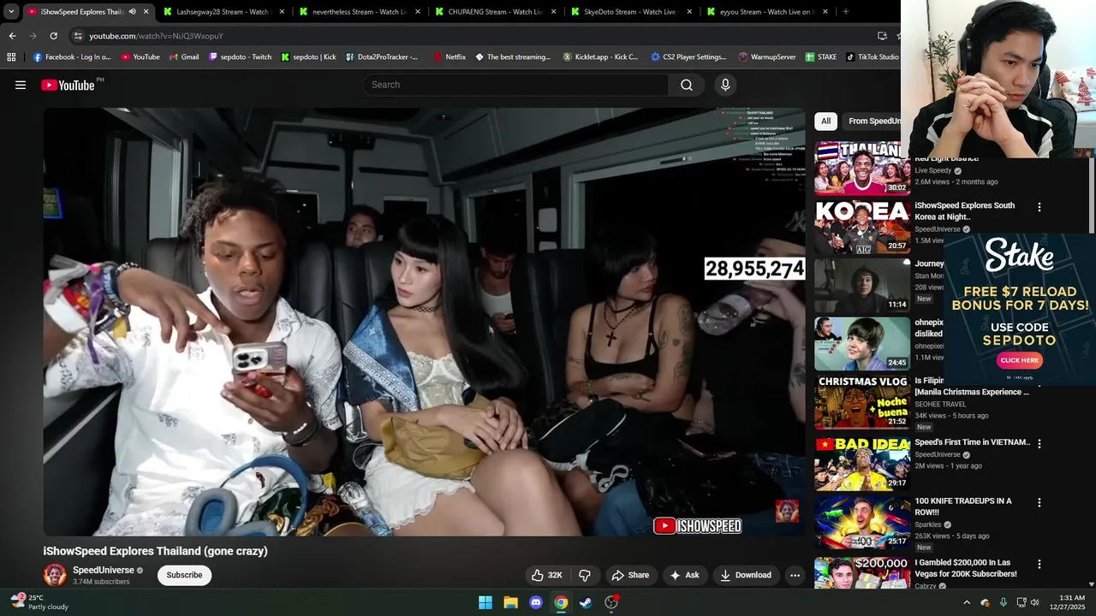Open options for Vietnam video
Screen dimensions: 1096x616
[x=1039, y=444]
